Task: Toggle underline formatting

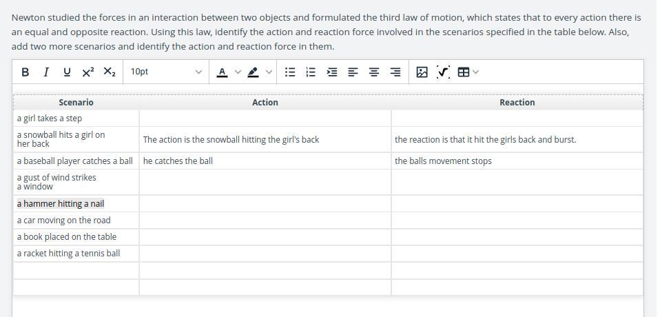Action: (67, 72)
